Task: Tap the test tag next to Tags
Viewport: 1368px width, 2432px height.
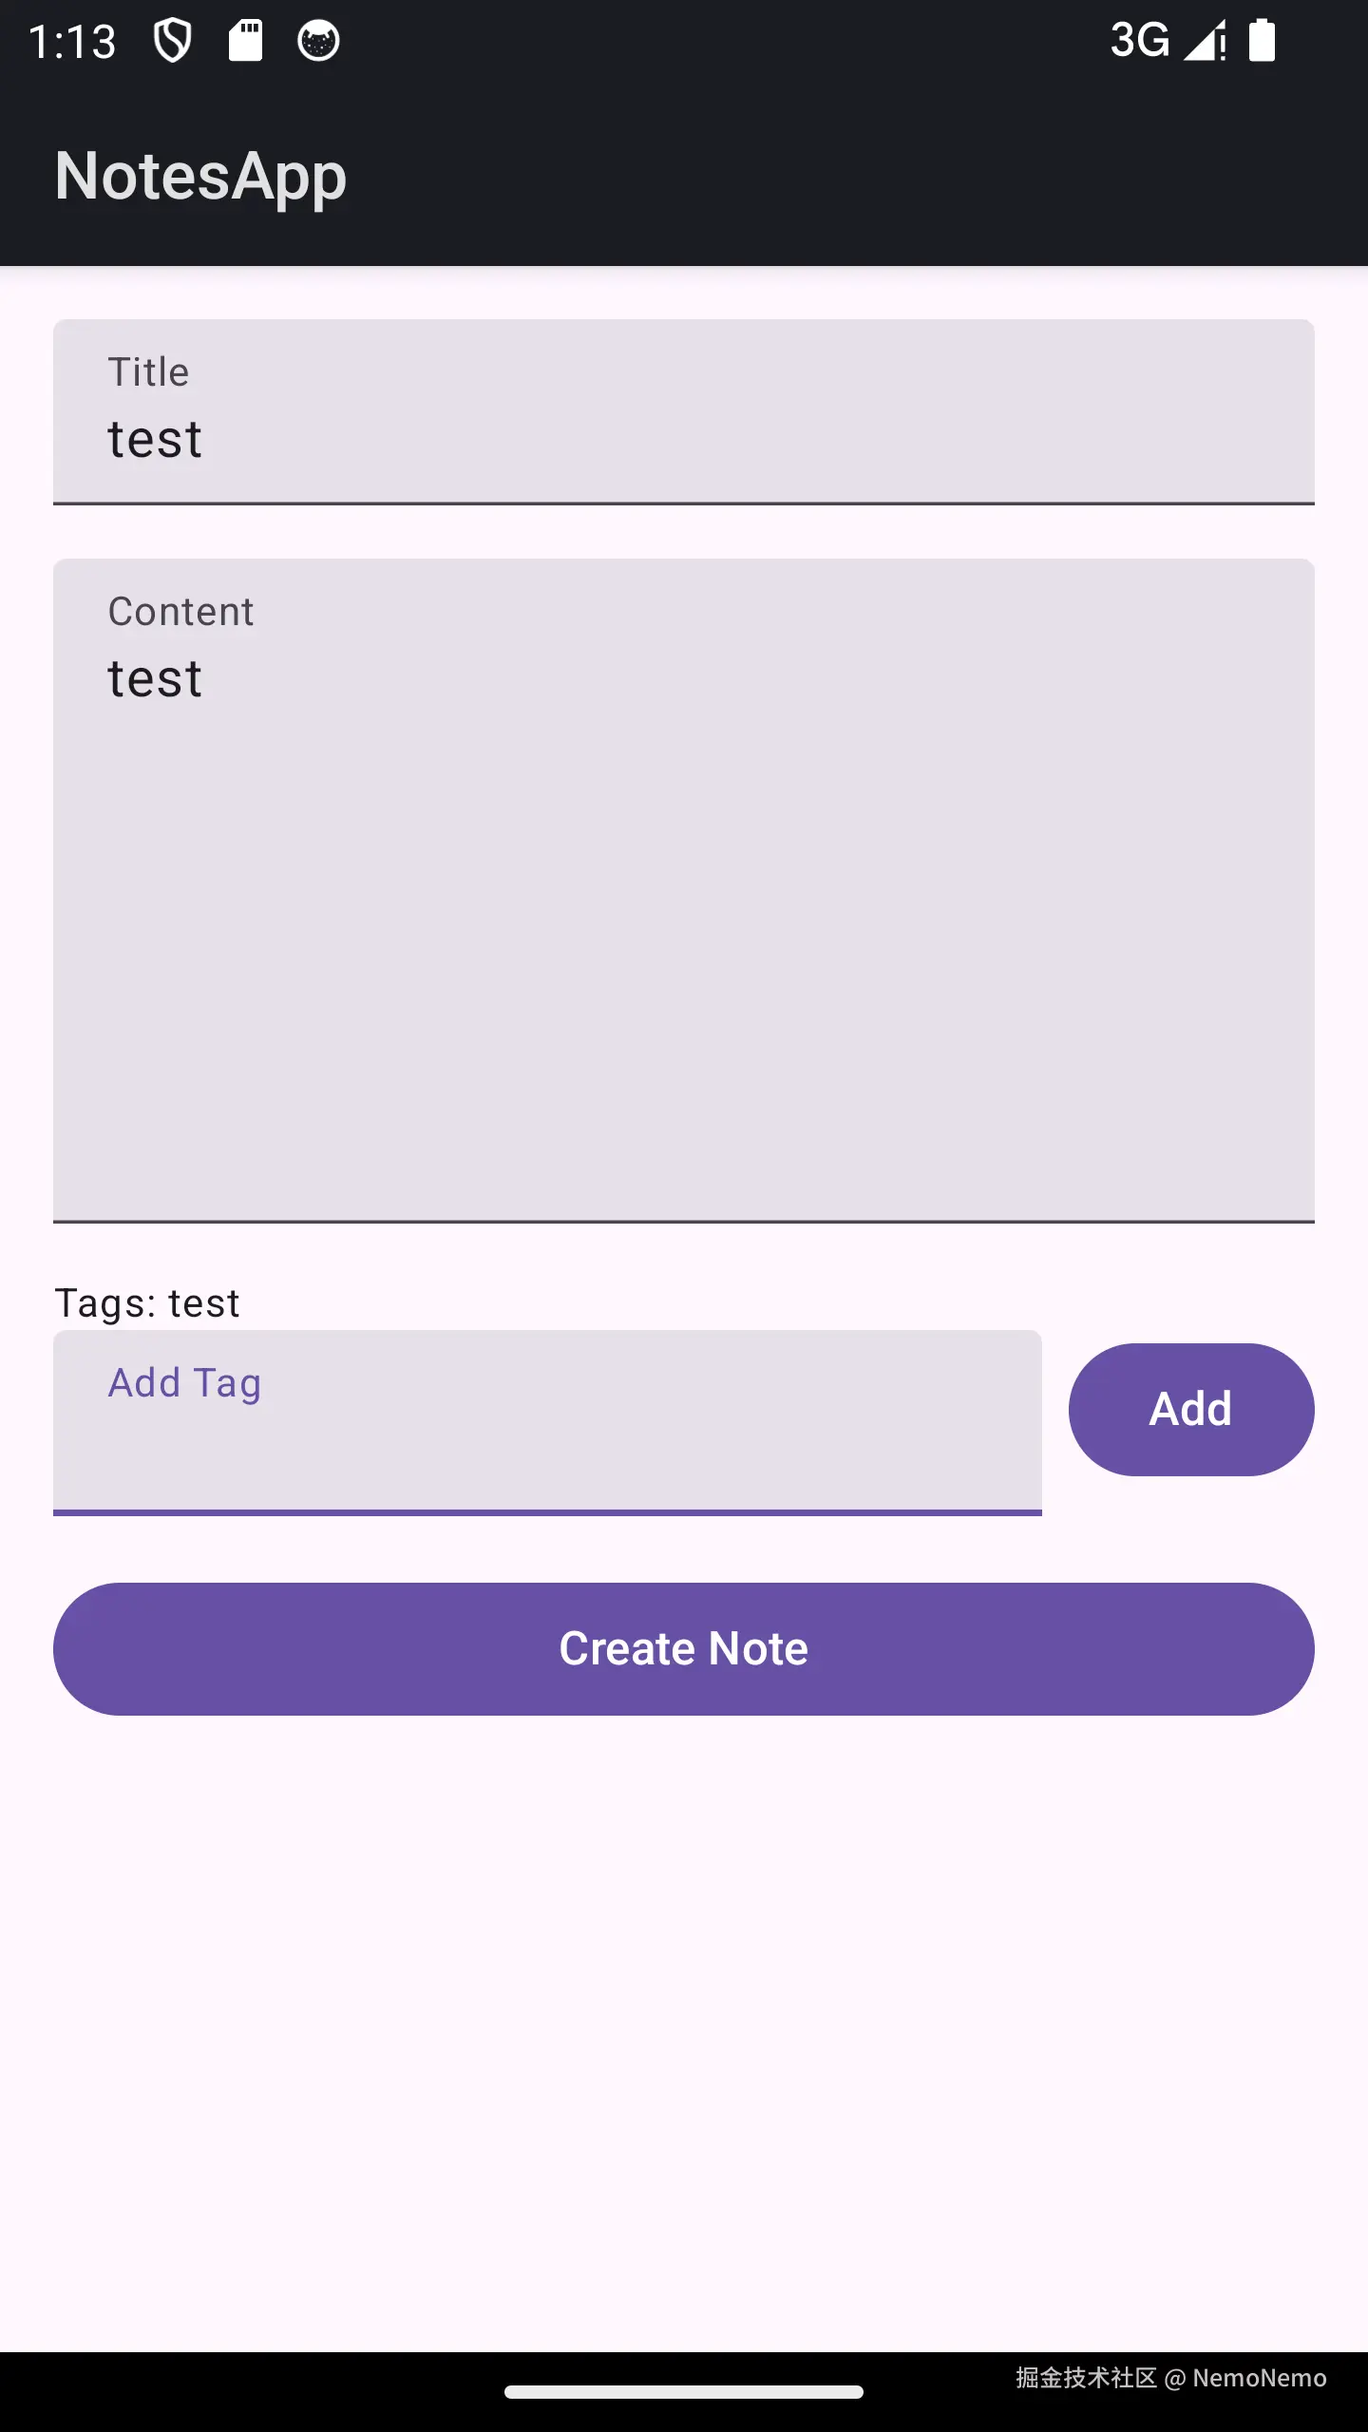Action: pyautogui.click(x=204, y=1301)
